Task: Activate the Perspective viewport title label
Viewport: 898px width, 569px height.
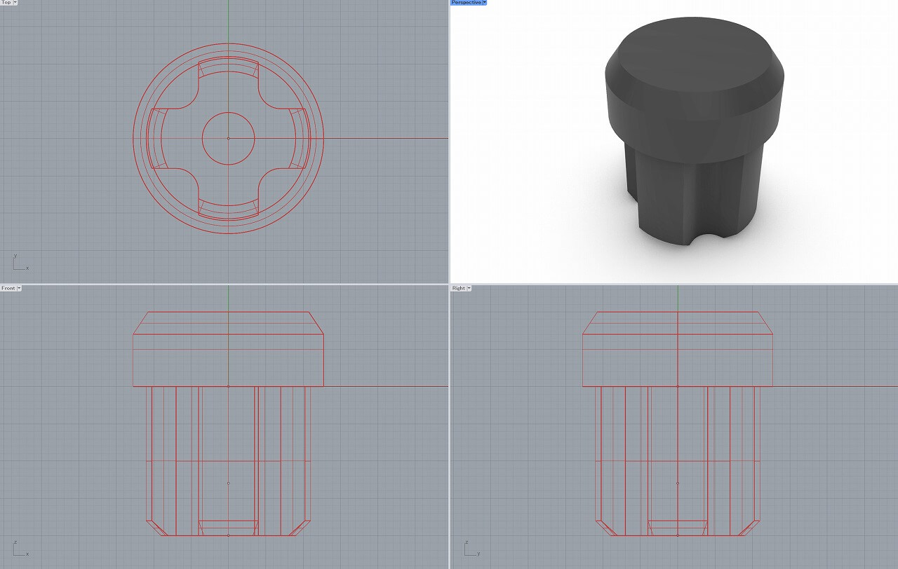Action: (466, 3)
